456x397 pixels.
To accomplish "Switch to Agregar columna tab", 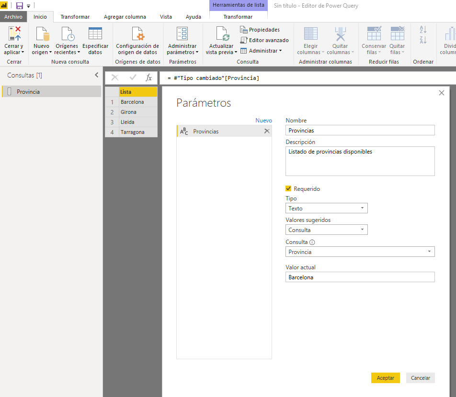I will pos(125,17).
